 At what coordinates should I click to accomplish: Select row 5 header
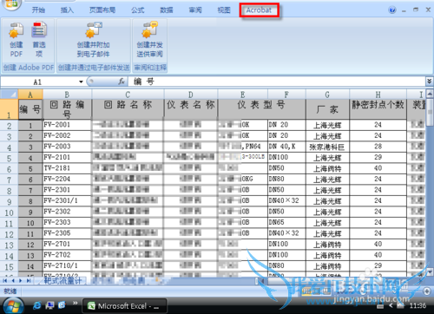point(9,159)
